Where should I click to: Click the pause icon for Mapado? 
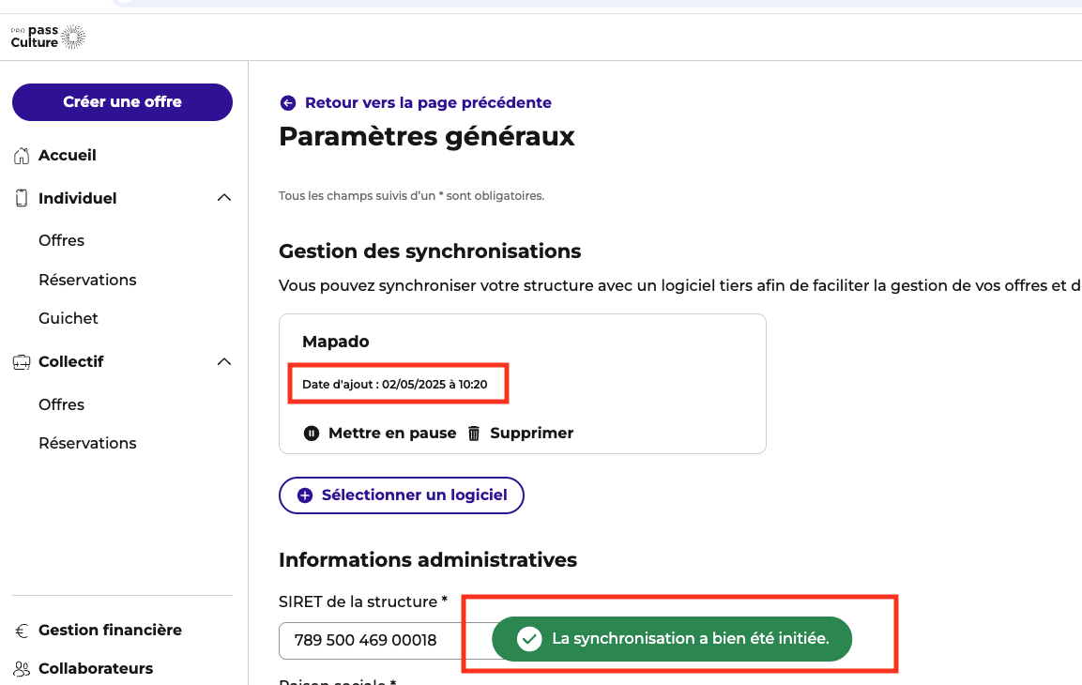pyautogui.click(x=312, y=434)
